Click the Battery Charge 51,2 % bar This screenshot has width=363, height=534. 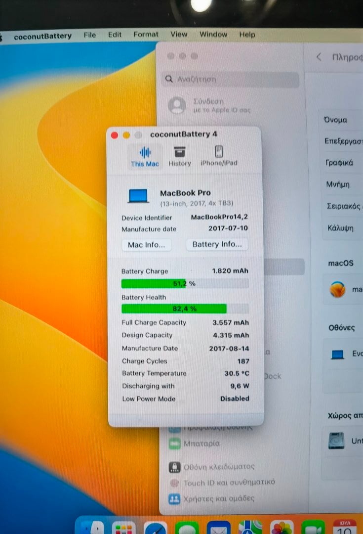point(185,283)
